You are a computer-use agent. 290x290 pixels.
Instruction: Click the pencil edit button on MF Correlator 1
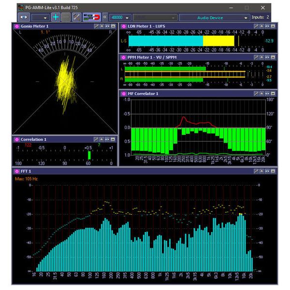point(256,94)
